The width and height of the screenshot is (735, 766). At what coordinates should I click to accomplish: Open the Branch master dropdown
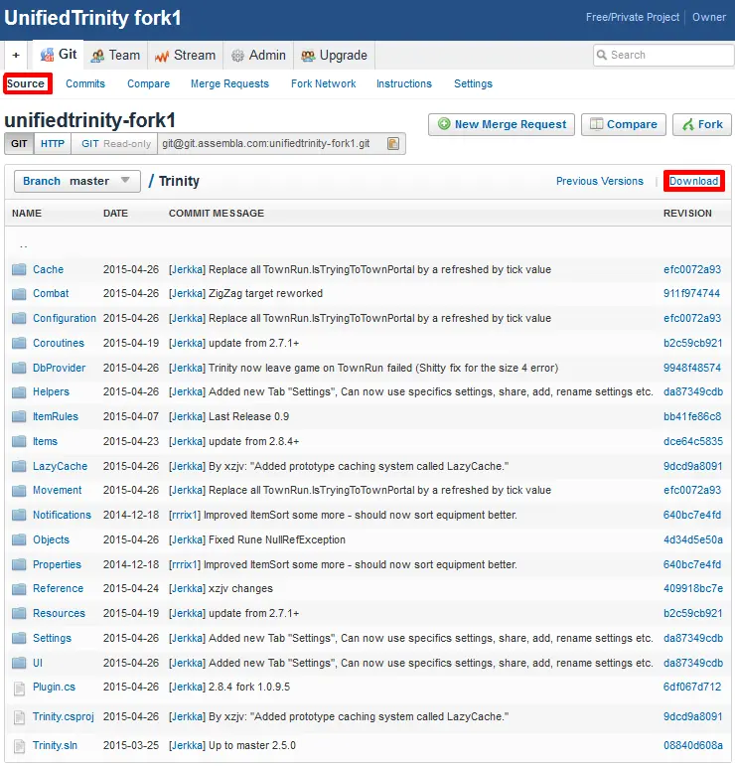(x=76, y=181)
